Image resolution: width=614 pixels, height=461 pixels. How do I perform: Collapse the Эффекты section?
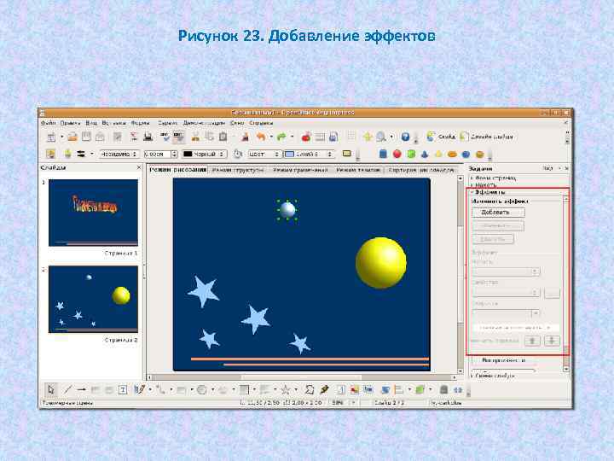pyautogui.click(x=489, y=192)
